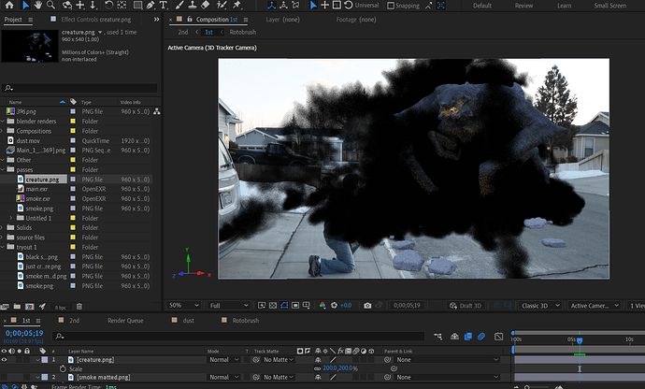Open the Active Camera view dropdown
This screenshot has height=389, width=645.
point(595,306)
